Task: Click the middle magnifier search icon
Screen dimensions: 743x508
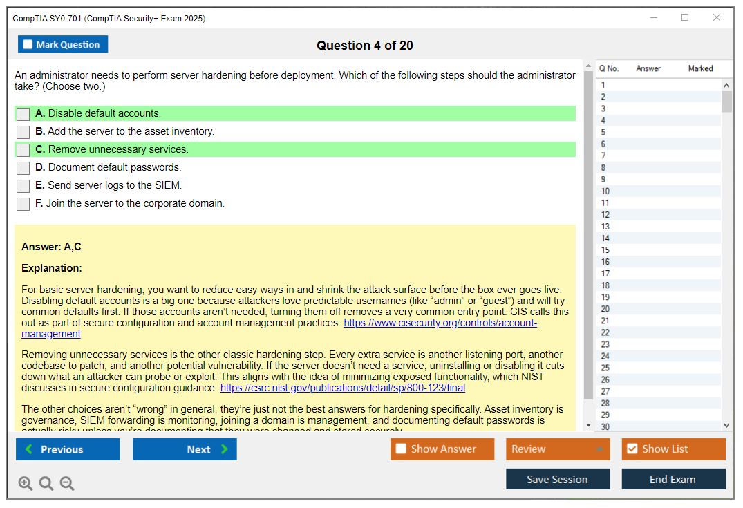Action: [x=46, y=483]
